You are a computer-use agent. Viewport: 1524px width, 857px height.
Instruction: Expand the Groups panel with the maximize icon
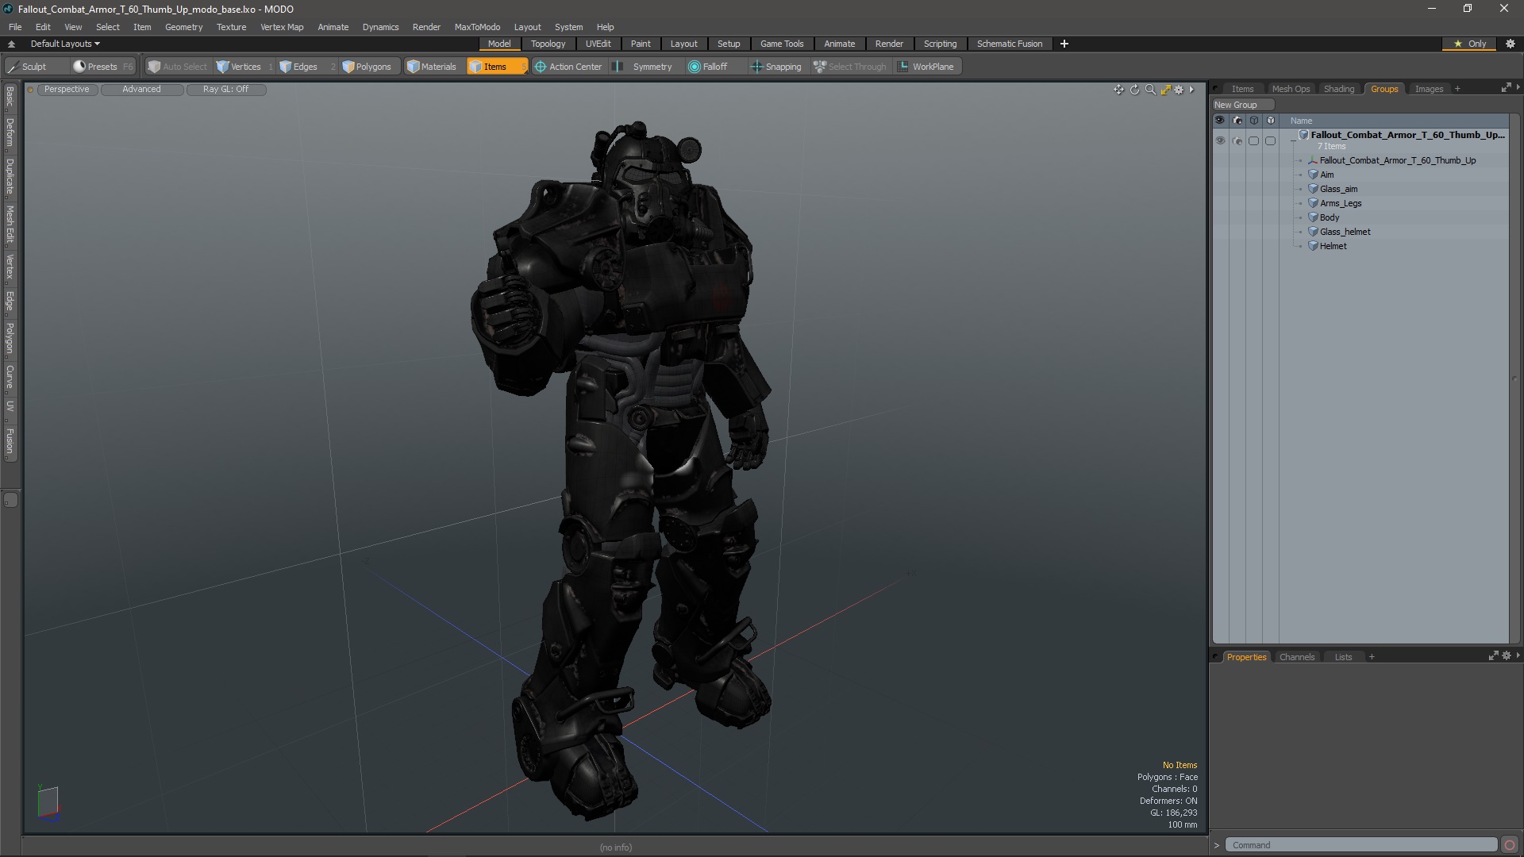click(x=1506, y=88)
